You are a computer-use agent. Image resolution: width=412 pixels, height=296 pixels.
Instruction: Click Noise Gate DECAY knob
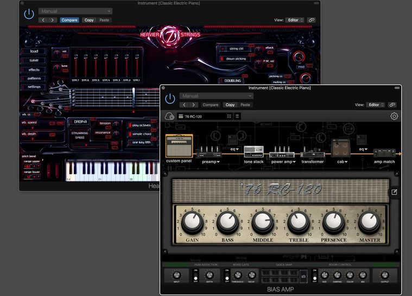tap(251, 275)
